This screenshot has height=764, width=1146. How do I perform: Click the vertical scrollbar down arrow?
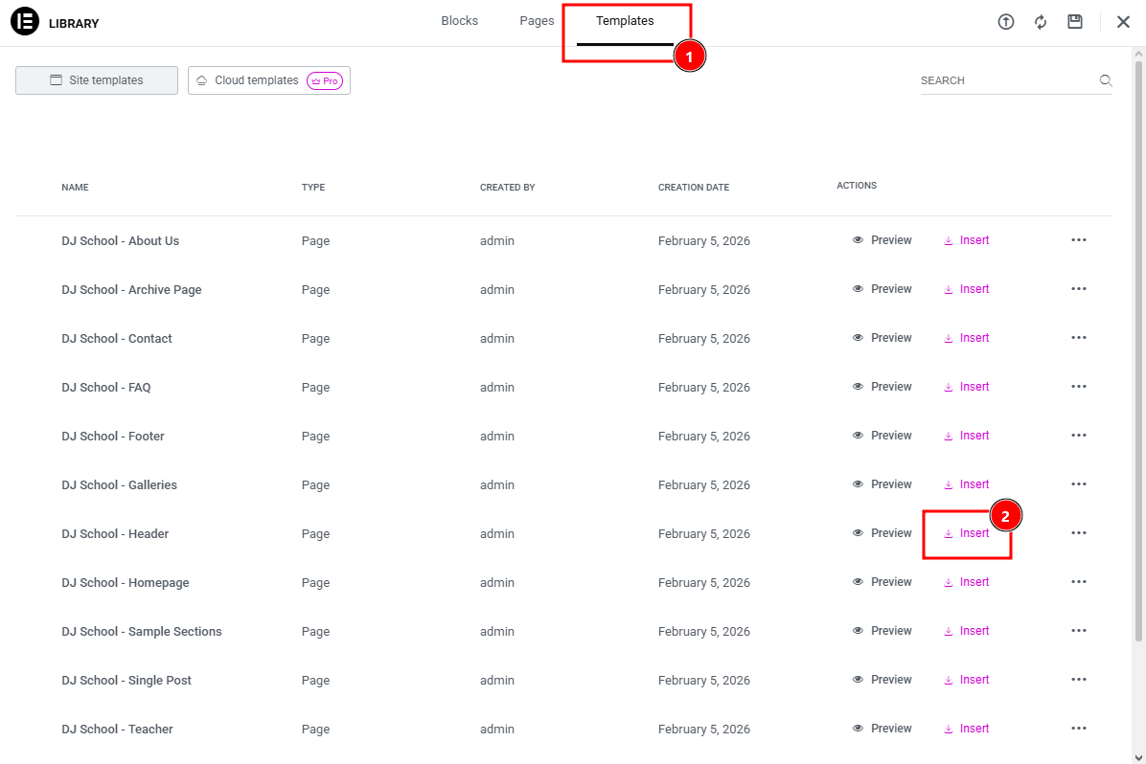click(x=1138, y=757)
